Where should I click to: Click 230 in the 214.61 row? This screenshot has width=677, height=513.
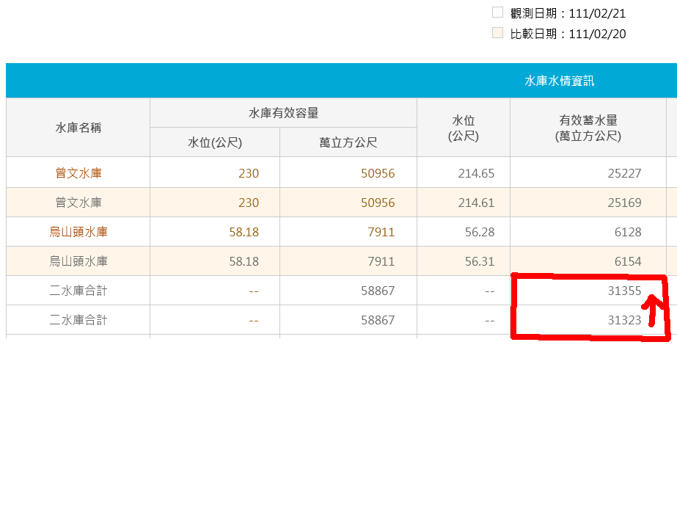(x=248, y=203)
